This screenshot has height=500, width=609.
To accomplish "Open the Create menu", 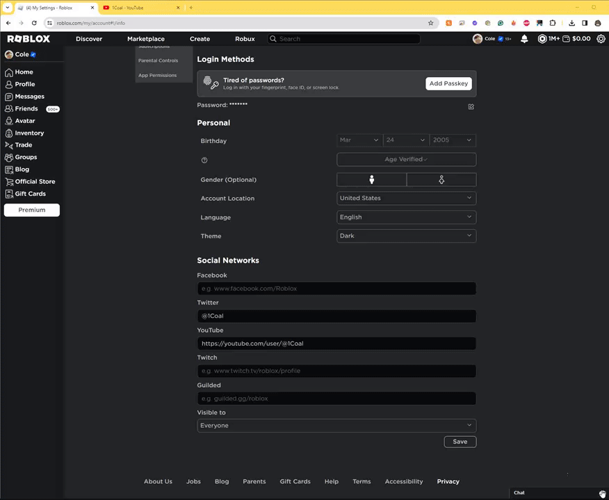I will [x=200, y=39].
